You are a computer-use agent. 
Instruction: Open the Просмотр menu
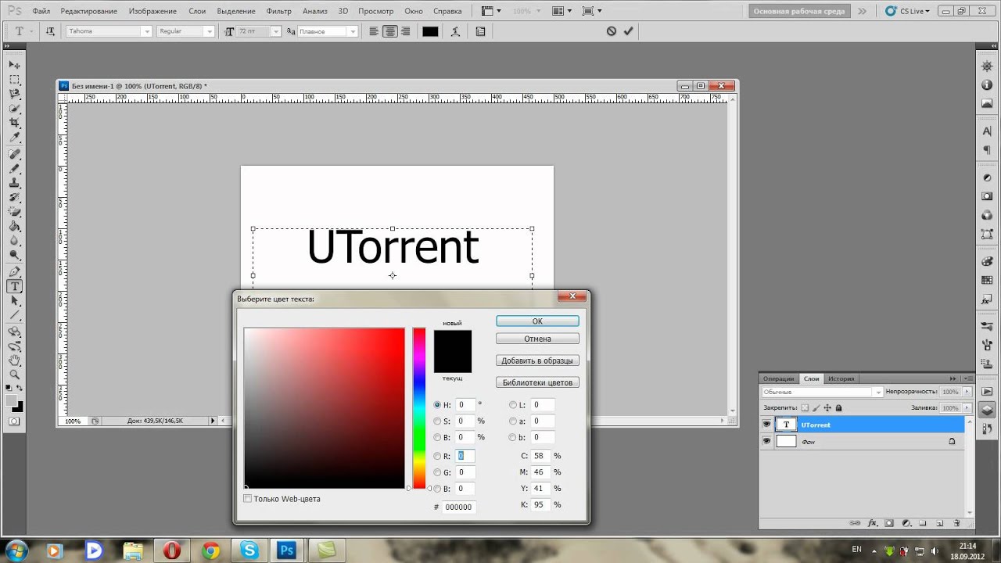tap(375, 11)
